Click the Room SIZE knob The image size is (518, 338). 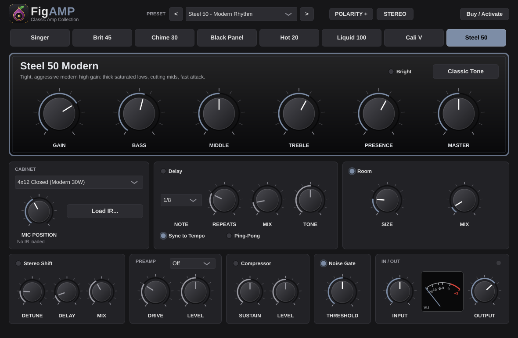pyautogui.click(x=387, y=200)
